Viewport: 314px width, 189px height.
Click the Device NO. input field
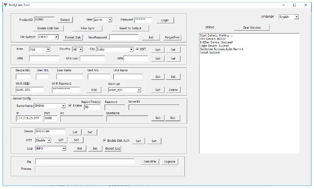click(23, 77)
